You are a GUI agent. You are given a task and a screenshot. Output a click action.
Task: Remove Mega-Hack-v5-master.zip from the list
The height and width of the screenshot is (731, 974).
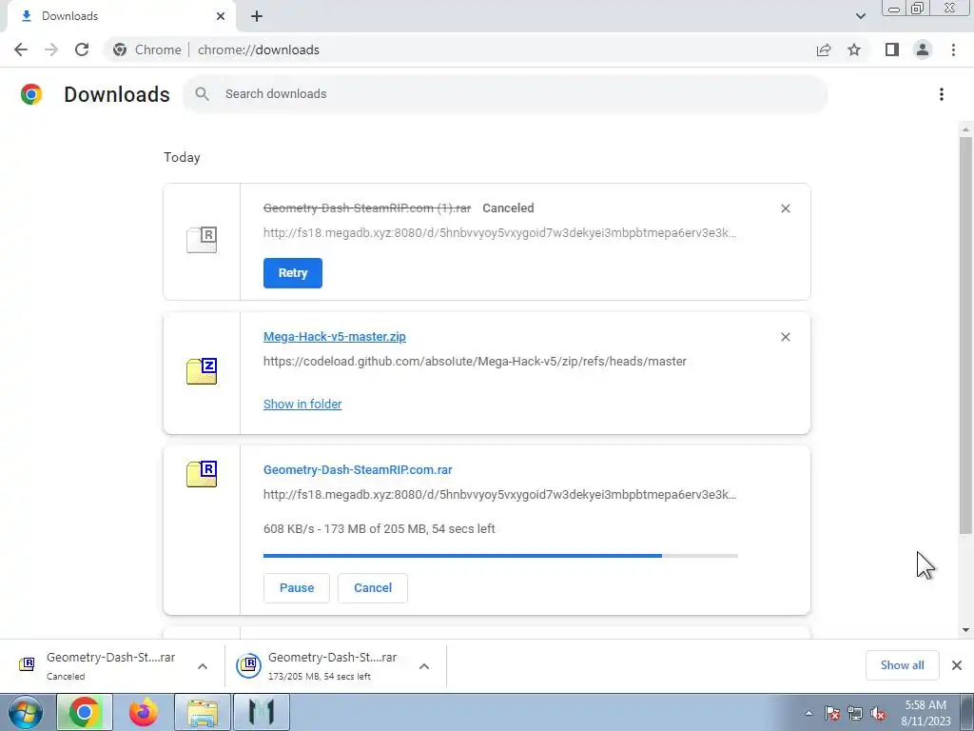coord(785,337)
